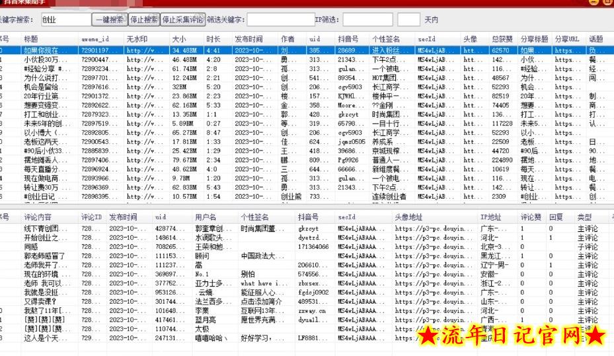Select the comment row 线下青创团
This screenshot has width=614, height=356.
(x=305, y=229)
